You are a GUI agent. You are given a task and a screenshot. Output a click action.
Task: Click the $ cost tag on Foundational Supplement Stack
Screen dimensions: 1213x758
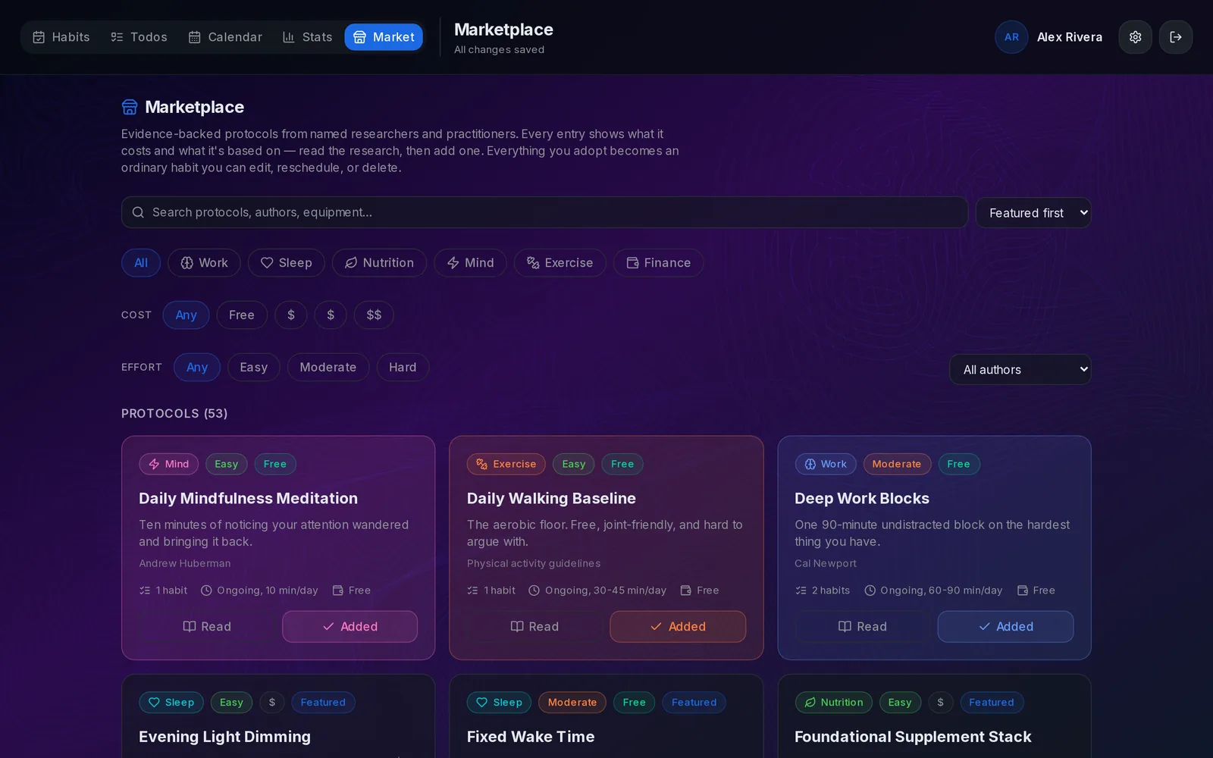tap(940, 703)
